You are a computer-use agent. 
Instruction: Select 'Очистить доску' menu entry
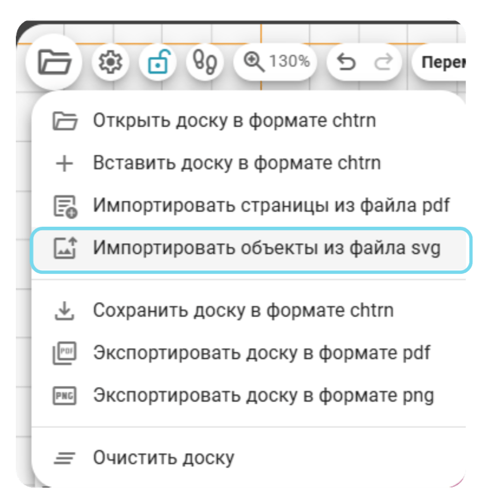(x=249, y=458)
